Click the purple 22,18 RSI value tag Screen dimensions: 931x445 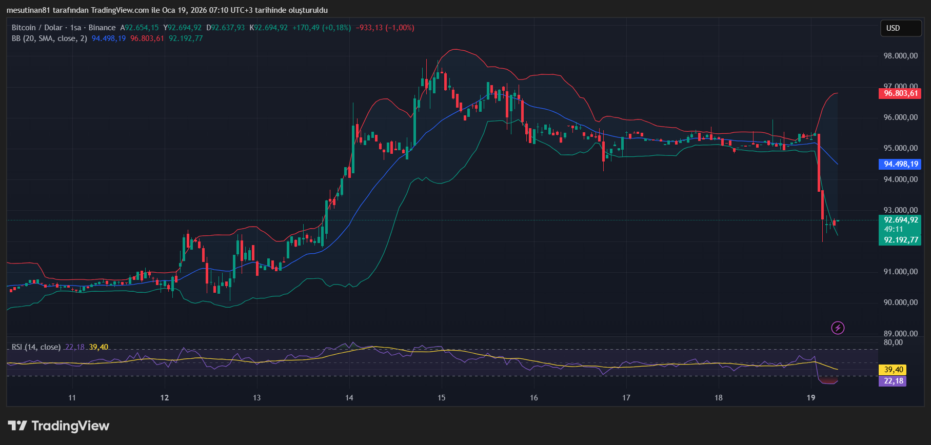coord(893,381)
